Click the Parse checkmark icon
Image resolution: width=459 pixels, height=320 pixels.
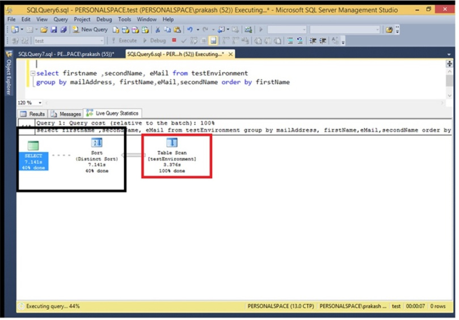coord(183,41)
